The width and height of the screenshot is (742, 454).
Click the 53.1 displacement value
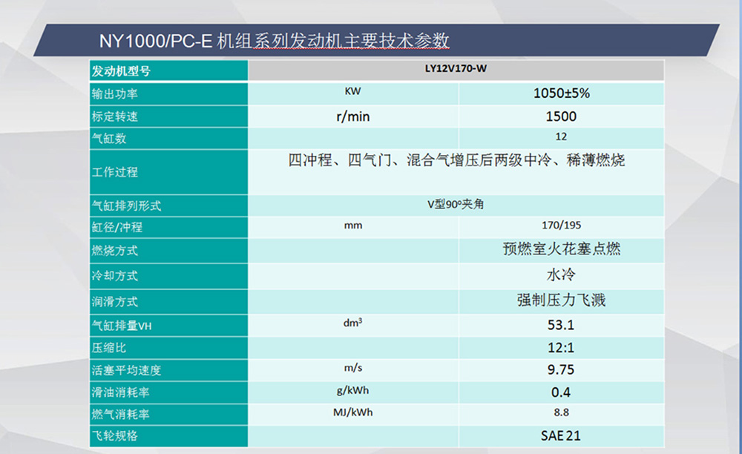[561, 325]
